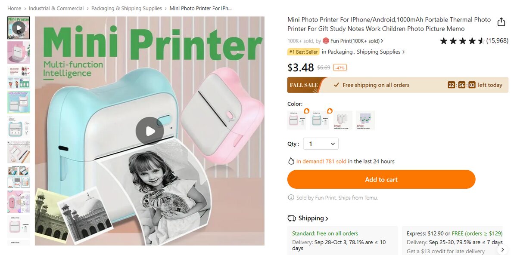Select the blue printer color option
Image resolution: width=517 pixels, height=255 pixels.
pos(320,120)
